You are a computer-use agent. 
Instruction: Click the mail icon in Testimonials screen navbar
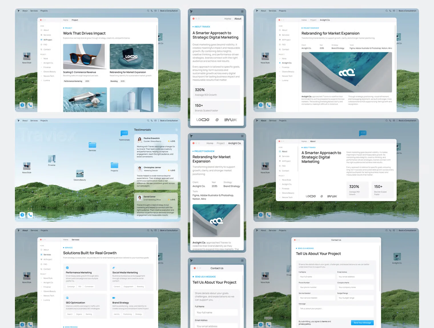pyautogui.click(x=156, y=121)
